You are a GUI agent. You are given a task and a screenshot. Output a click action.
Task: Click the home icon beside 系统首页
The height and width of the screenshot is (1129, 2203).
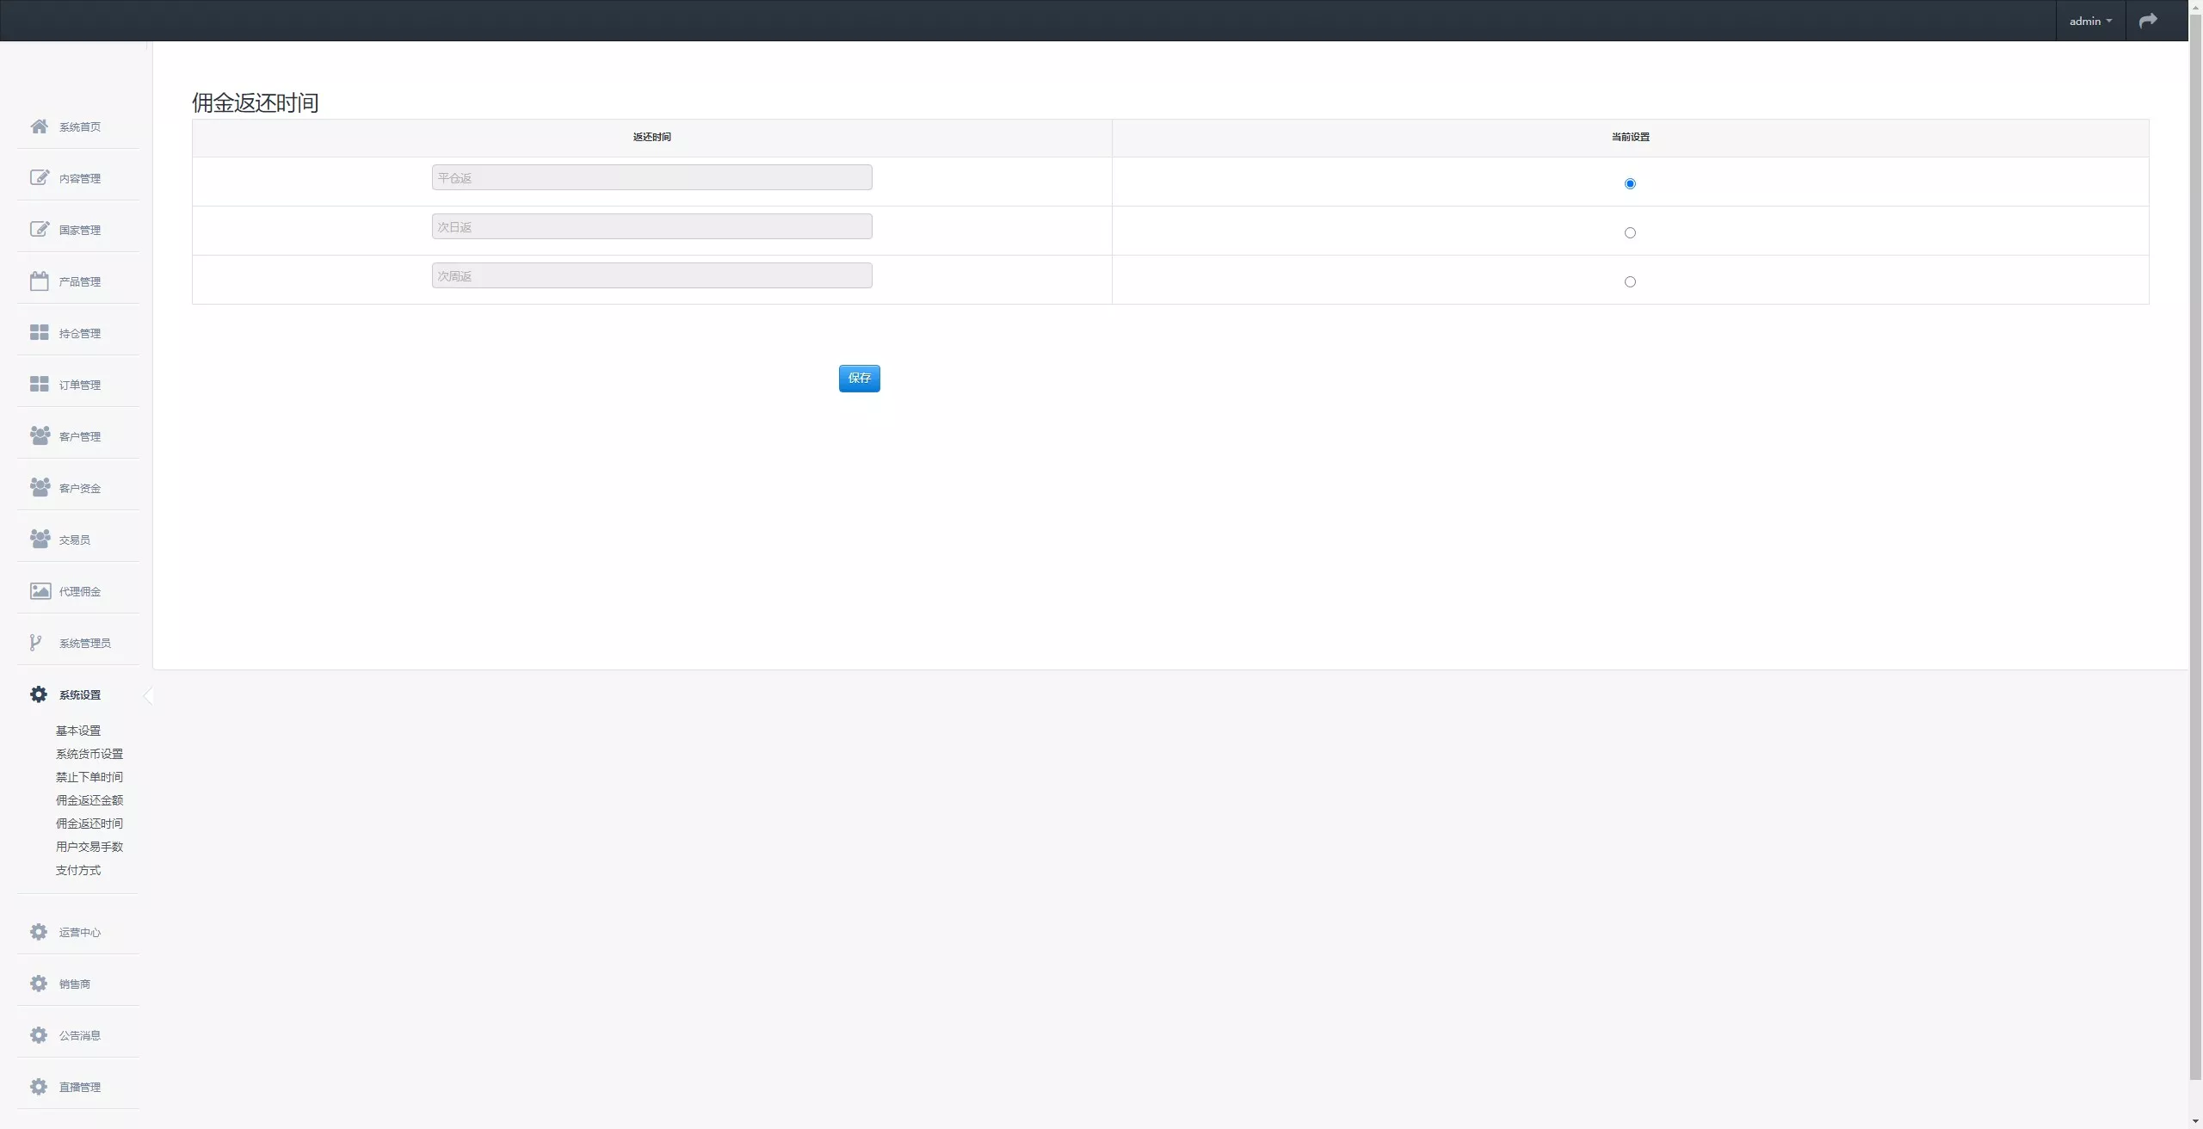point(39,126)
